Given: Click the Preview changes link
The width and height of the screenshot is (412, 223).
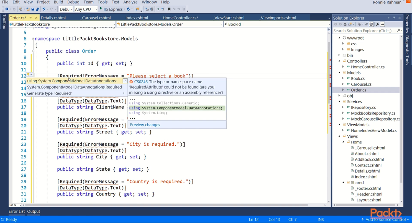Looking at the screenshot, I should click(x=145, y=125).
